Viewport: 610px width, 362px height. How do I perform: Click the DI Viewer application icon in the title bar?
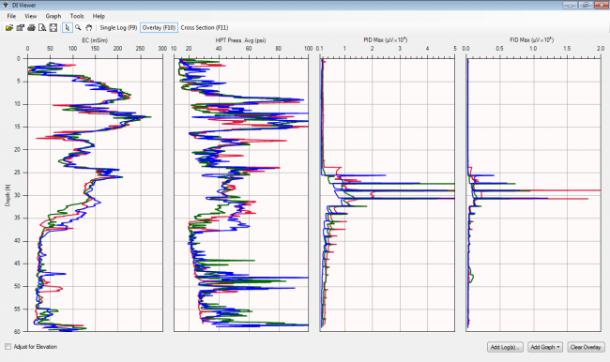point(6,5)
